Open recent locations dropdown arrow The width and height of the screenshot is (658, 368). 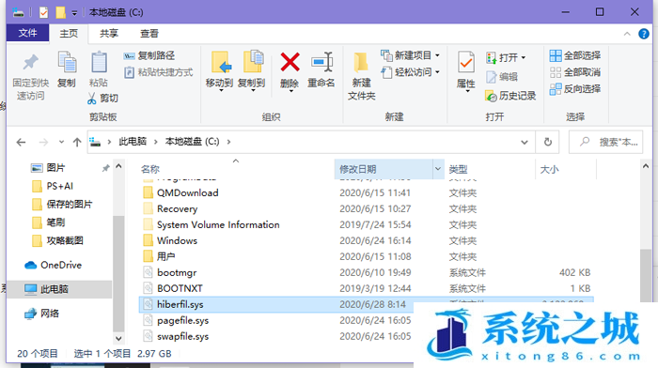[62, 142]
